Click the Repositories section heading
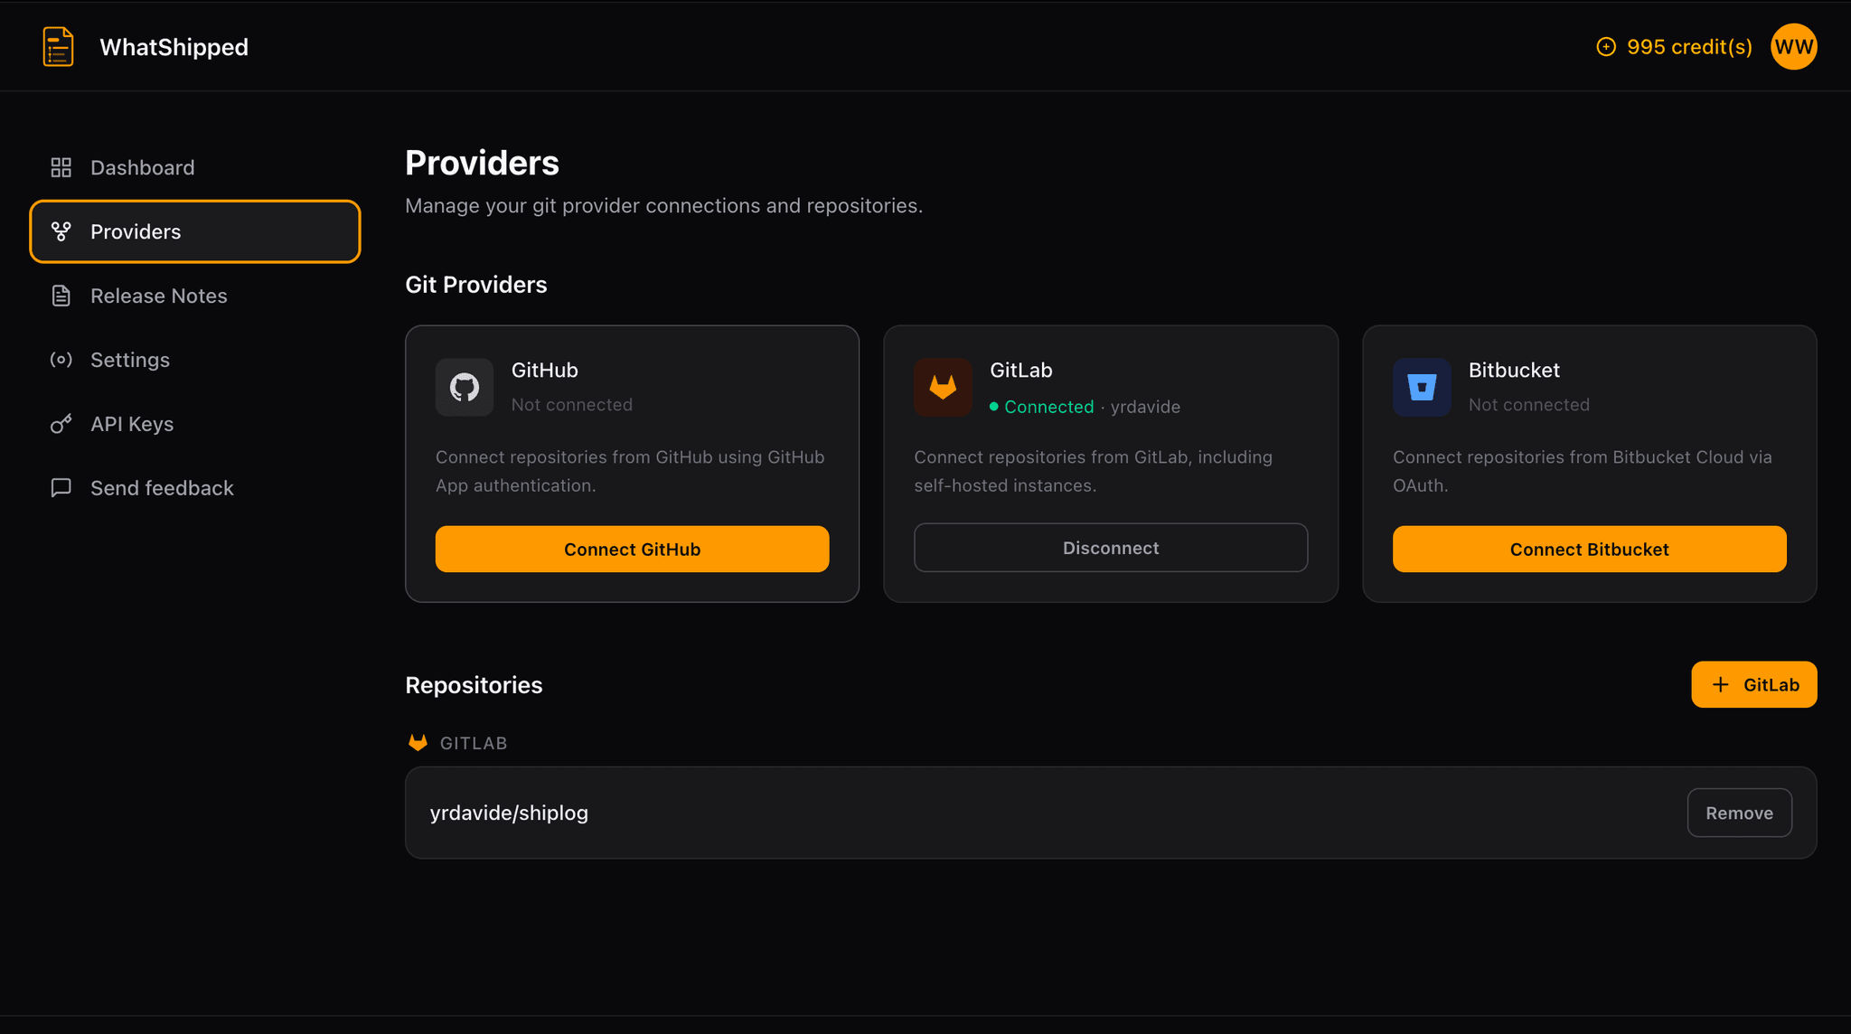 coord(474,685)
